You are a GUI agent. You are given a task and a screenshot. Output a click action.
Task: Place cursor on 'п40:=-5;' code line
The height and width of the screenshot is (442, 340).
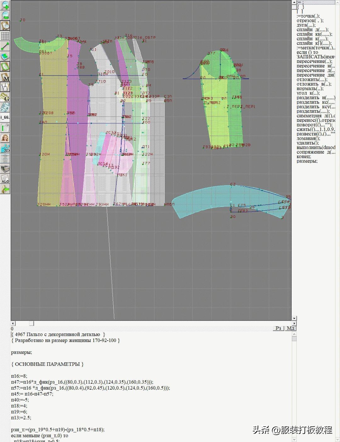pyautogui.click(x=20, y=400)
